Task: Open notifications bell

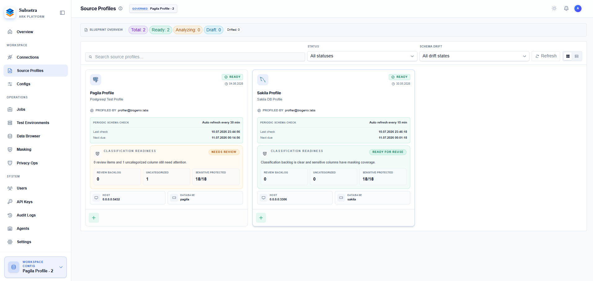Action: (x=566, y=9)
